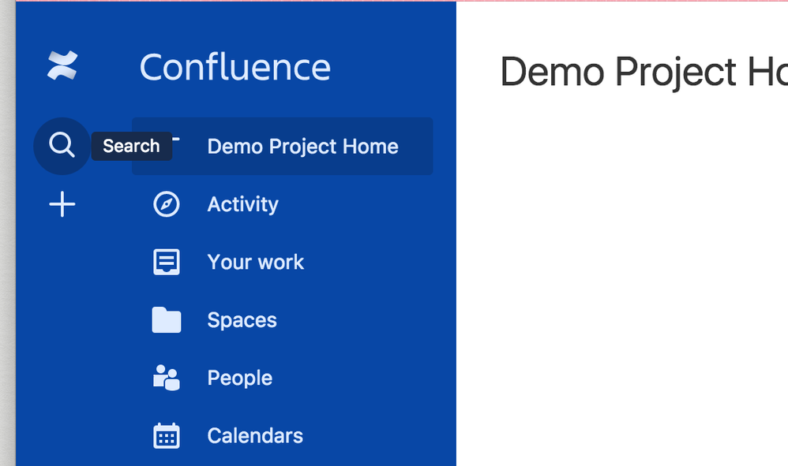Open the Your work menu item
Screen dimensions: 788x466
point(255,262)
